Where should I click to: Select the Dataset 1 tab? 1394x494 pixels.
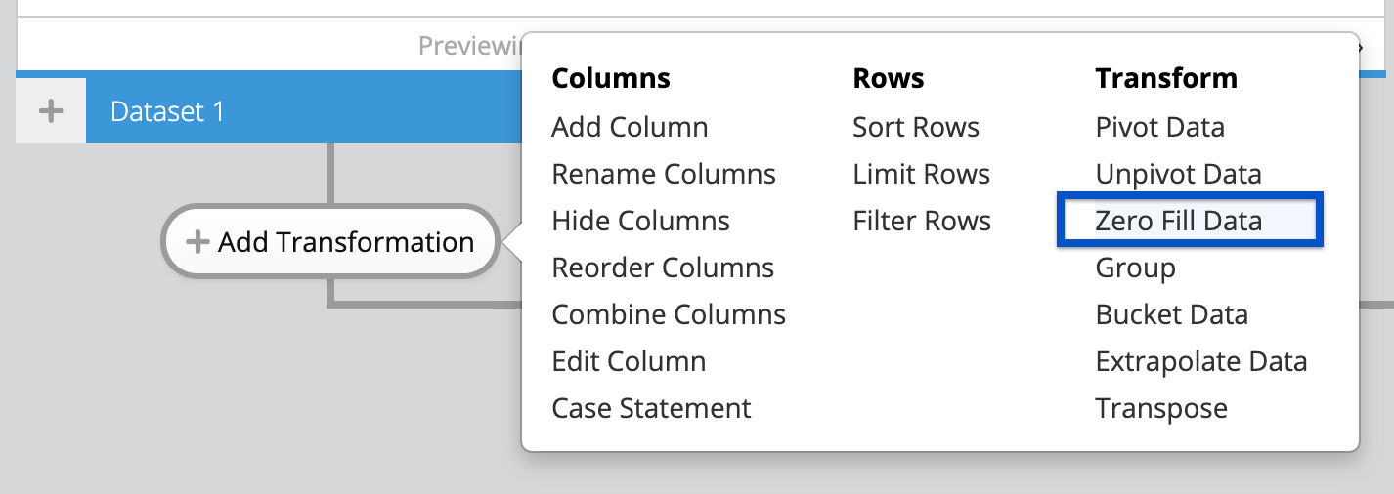coord(303,111)
